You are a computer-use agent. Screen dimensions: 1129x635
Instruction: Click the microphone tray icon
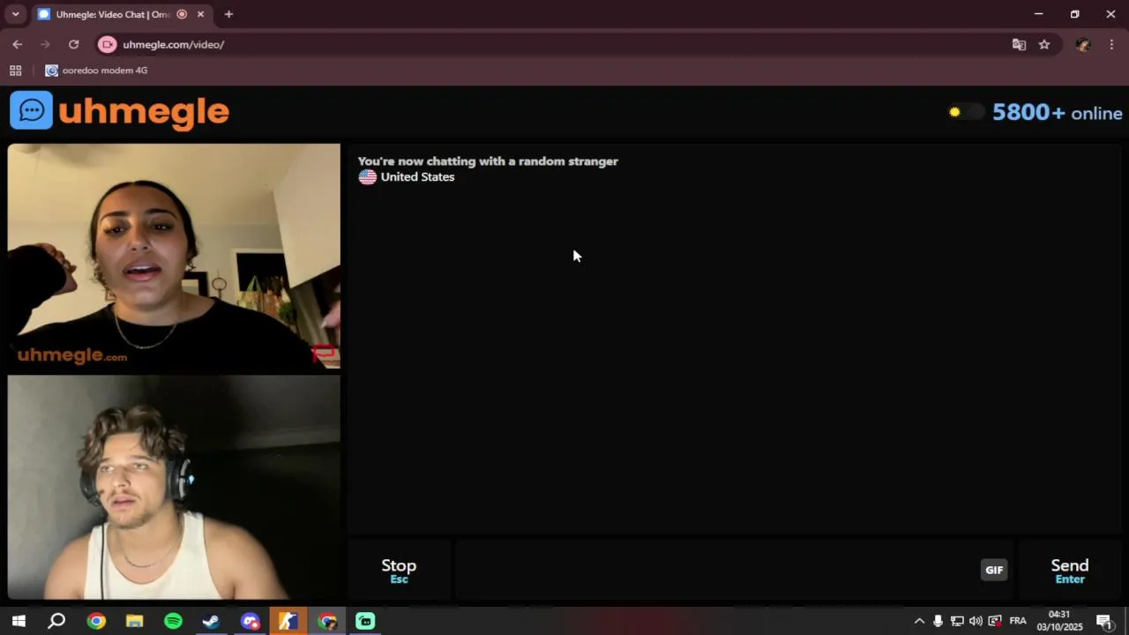pyautogui.click(x=938, y=621)
